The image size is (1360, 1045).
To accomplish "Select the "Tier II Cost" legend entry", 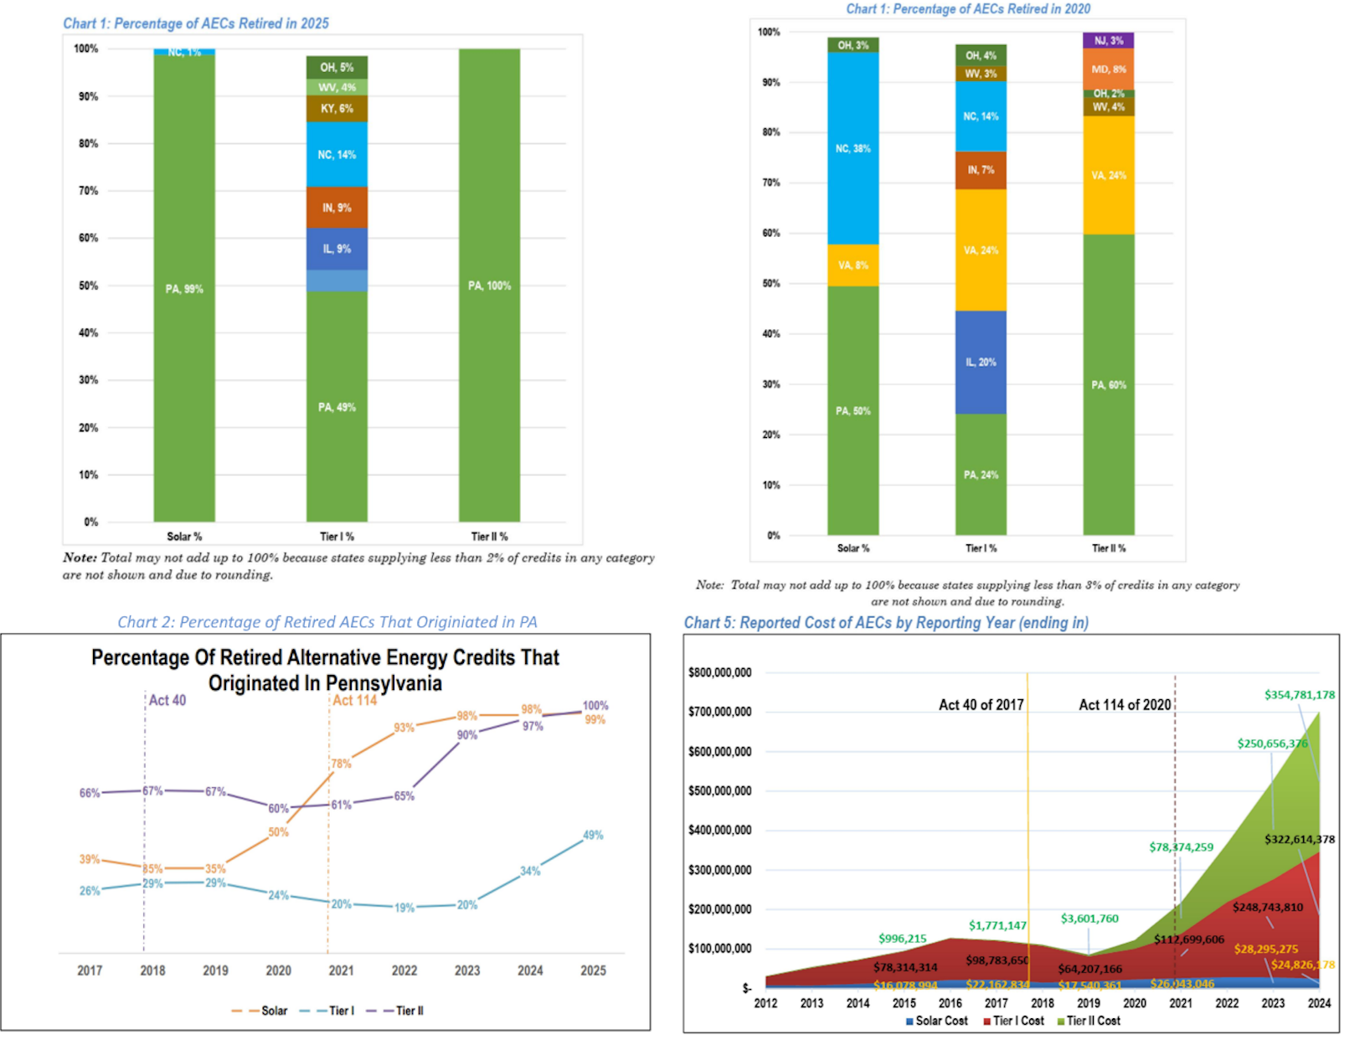I will pos(1089,1021).
